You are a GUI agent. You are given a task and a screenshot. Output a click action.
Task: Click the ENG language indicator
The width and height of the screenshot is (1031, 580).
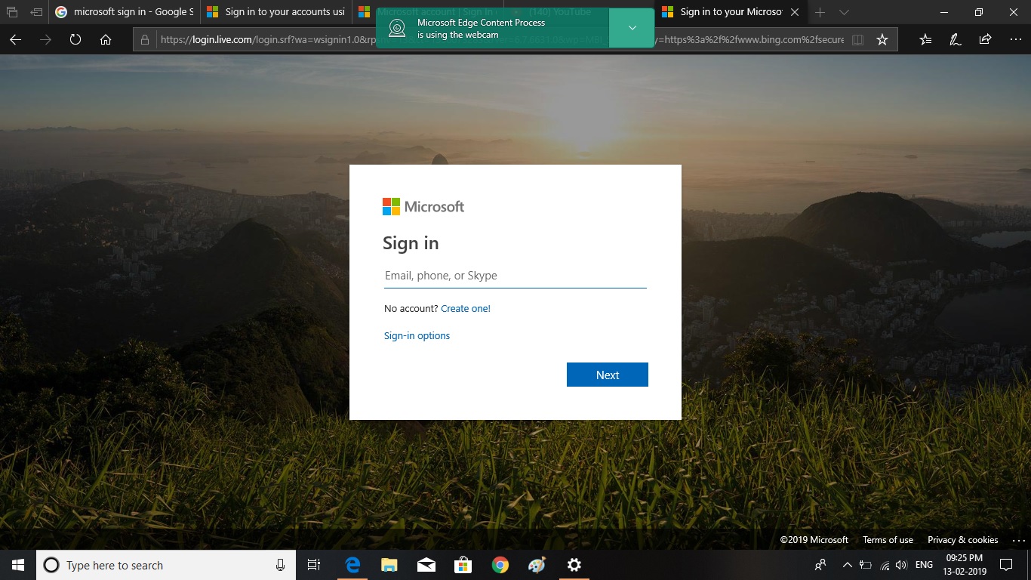pyautogui.click(x=924, y=565)
